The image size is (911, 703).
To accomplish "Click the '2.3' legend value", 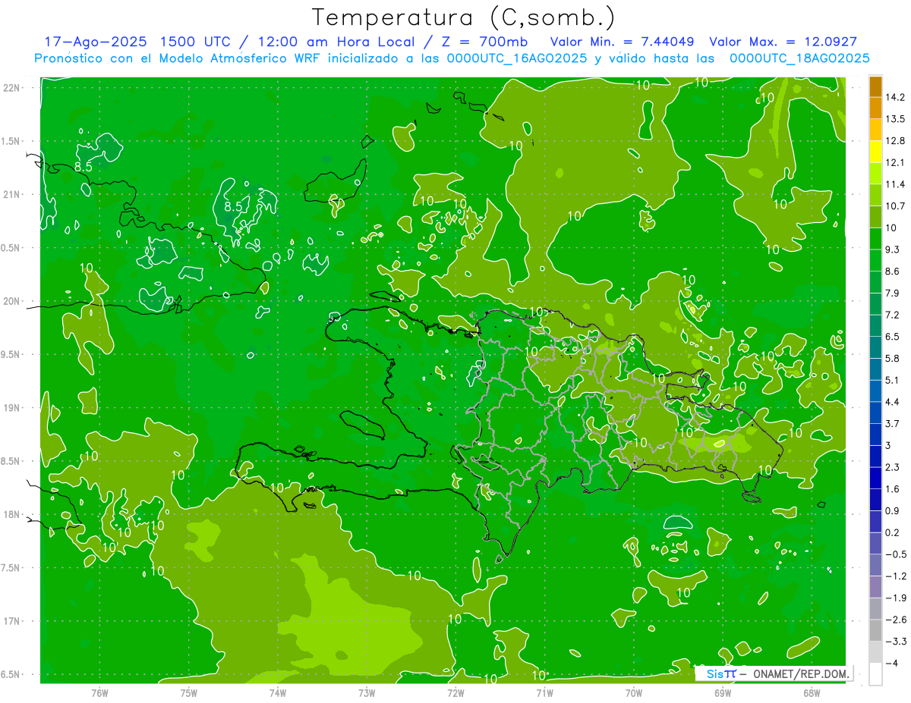I will (x=893, y=467).
